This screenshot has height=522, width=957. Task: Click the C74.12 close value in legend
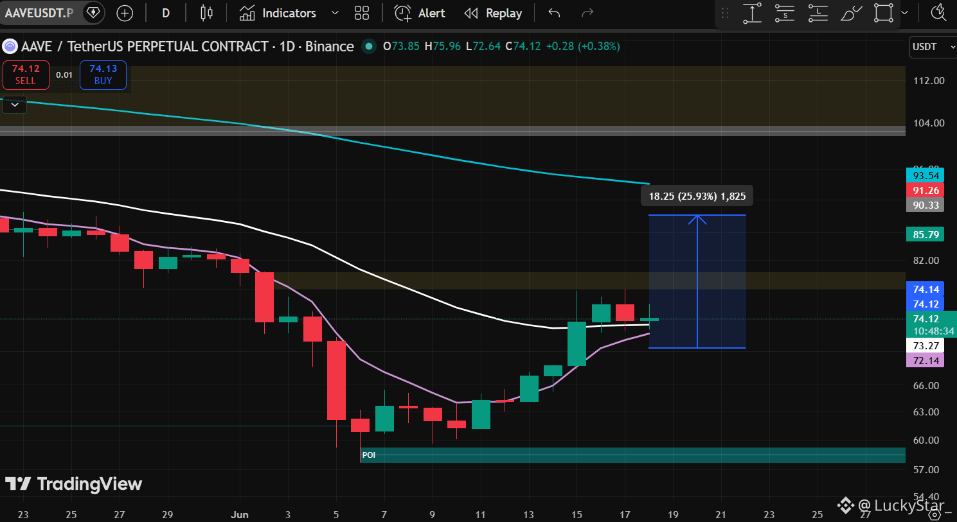523,46
